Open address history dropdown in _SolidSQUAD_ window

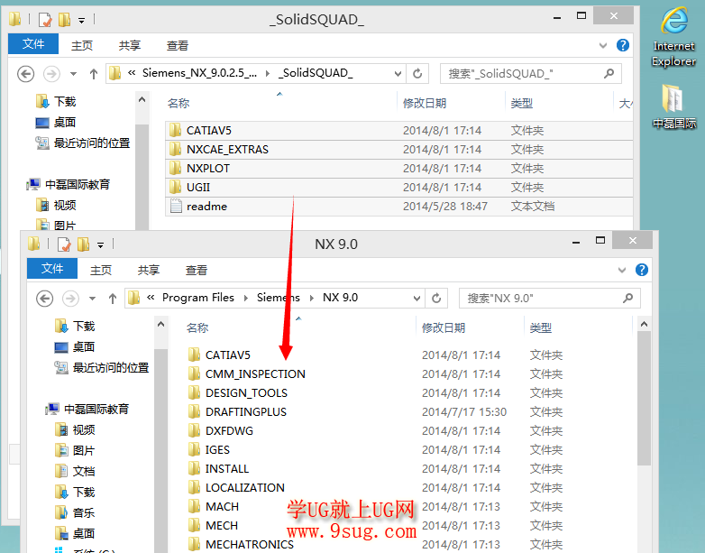click(x=398, y=74)
